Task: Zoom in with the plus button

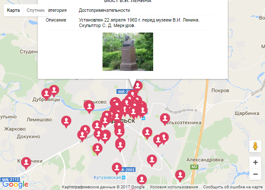Action: 255,163
